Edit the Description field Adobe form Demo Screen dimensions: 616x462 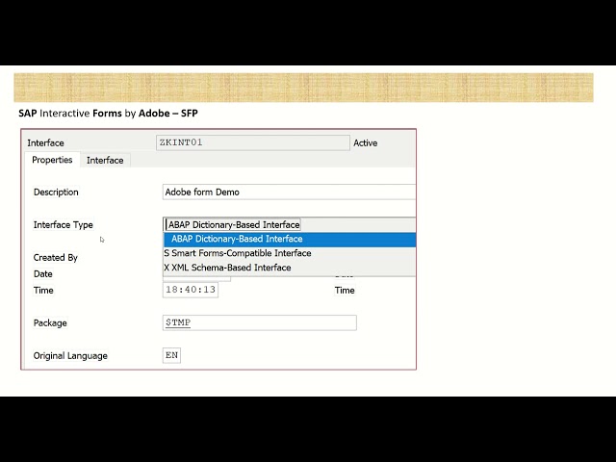click(289, 192)
